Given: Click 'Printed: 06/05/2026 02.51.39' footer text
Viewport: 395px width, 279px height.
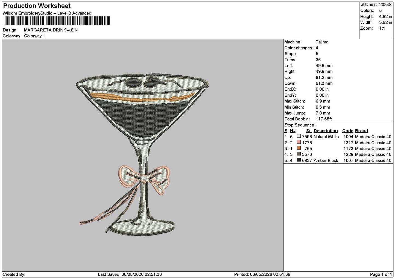Looking at the screenshot, I should click(262, 275).
